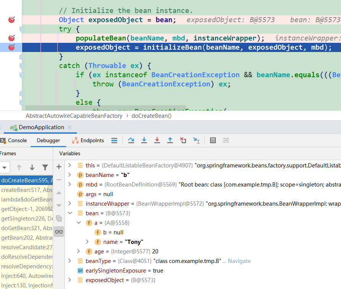Click the Step Out icon

pos(170,140)
